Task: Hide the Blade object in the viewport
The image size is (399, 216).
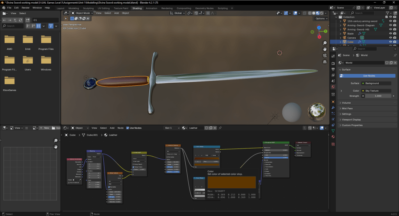Action: (x=390, y=34)
